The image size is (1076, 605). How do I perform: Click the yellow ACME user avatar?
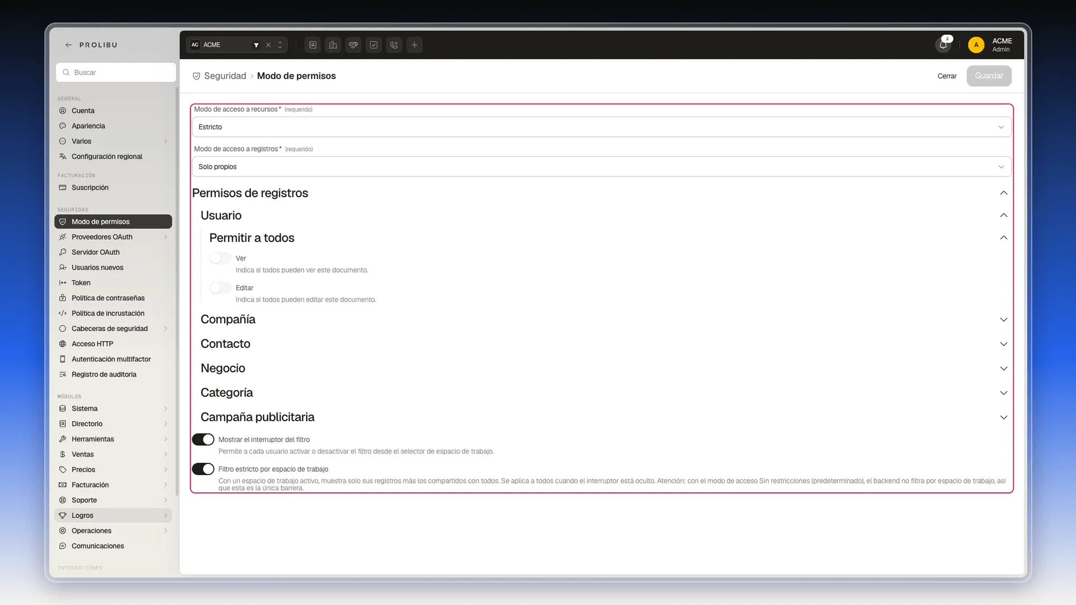[x=976, y=45]
